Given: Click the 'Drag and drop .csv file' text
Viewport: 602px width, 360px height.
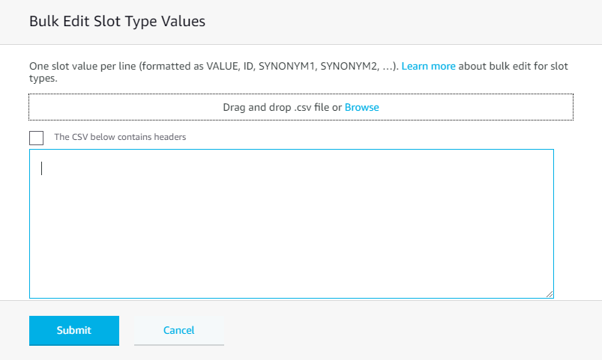Looking at the screenshot, I should [282, 107].
